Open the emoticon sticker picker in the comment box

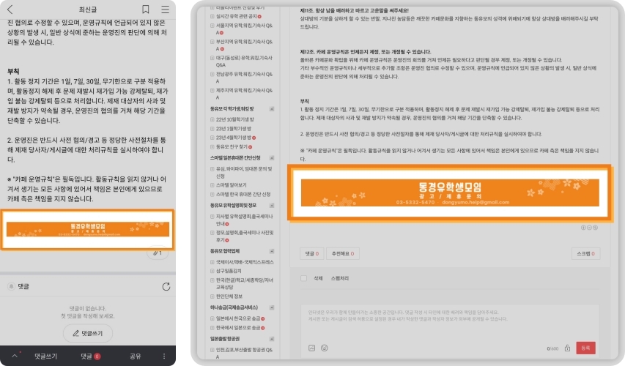[325, 348]
